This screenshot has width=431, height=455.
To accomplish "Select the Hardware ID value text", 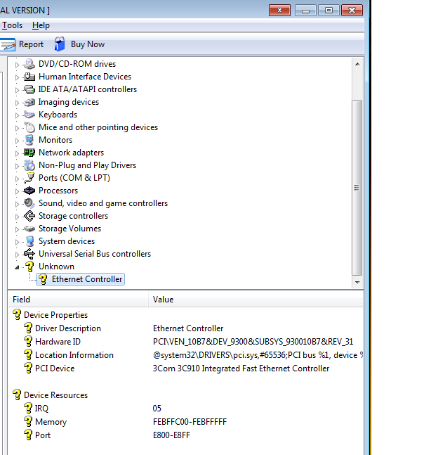I will pyautogui.click(x=253, y=342).
